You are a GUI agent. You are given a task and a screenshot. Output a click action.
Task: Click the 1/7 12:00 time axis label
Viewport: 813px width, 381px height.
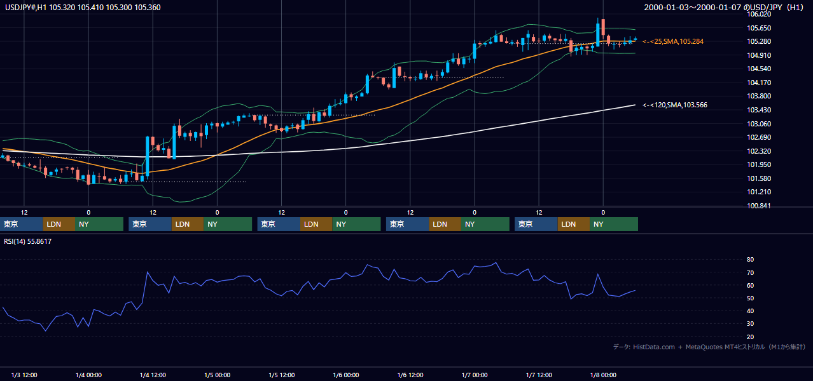[538, 375]
